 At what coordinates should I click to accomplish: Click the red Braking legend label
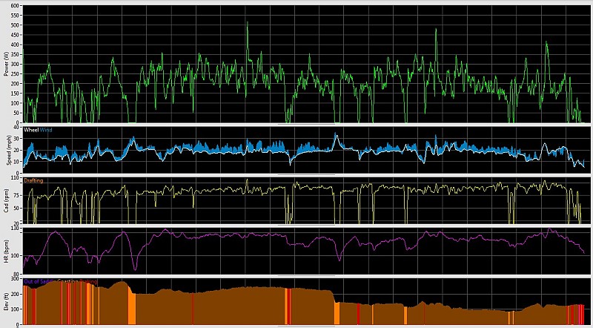(x=88, y=281)
